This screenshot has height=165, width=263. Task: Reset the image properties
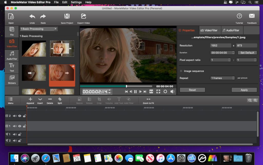point(192,90)
